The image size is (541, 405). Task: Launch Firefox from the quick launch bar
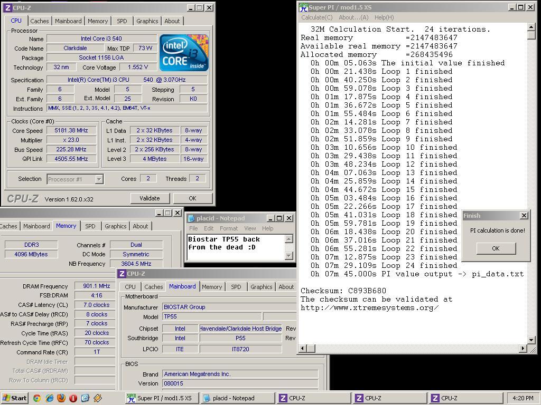point(61,398)
